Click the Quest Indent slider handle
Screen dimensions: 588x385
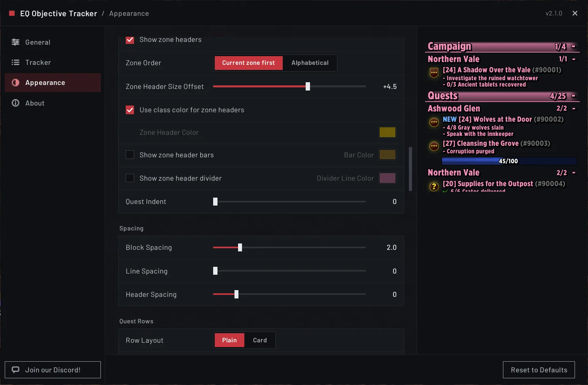point(215,202)
